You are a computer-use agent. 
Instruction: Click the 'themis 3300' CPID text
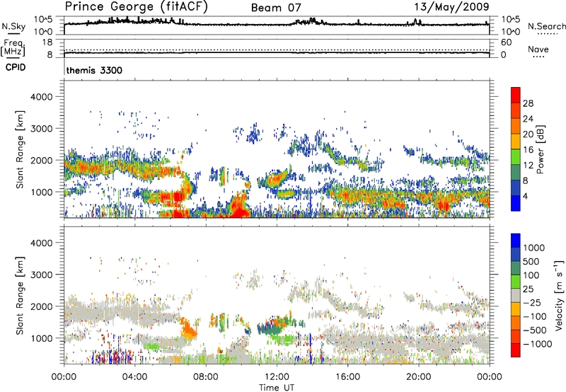tap(94, 70)
